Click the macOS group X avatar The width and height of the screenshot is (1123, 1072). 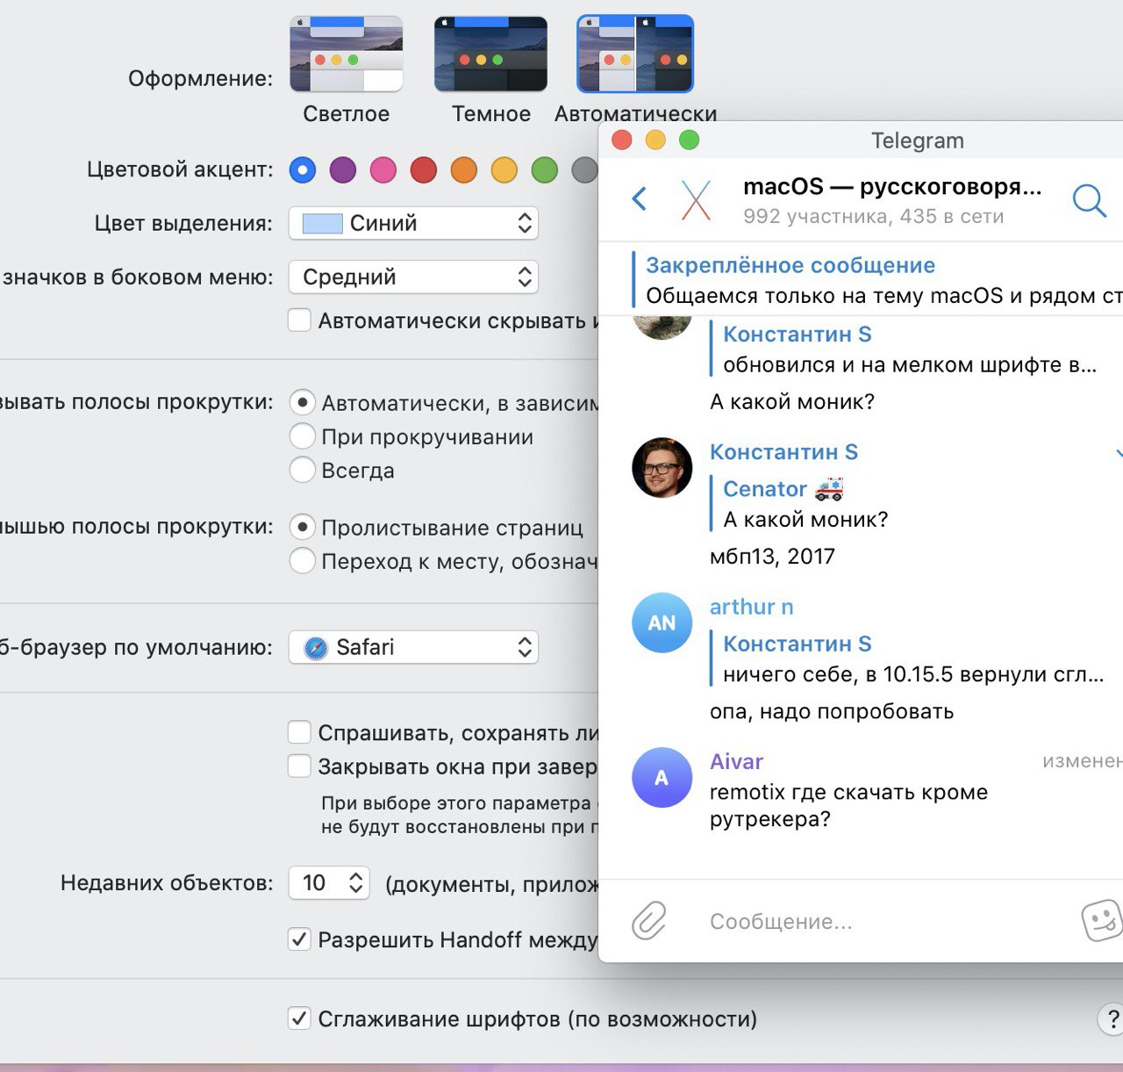coord(696,199)
